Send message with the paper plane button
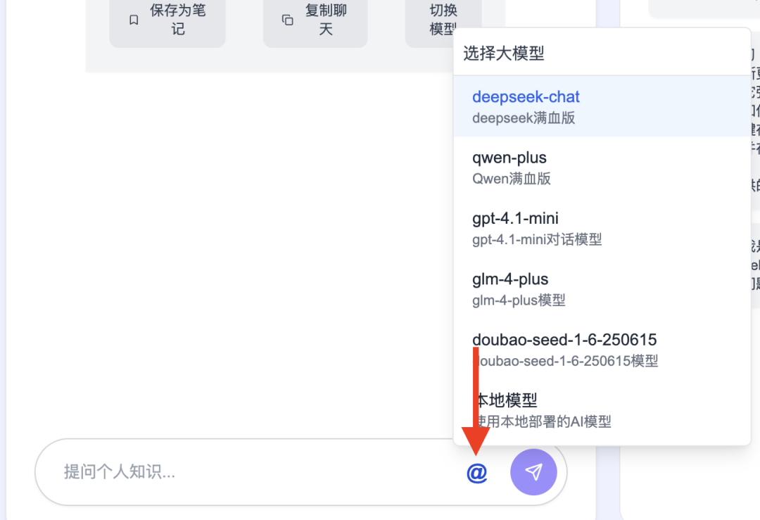This screenshot has width=760, height=520. 533,472
